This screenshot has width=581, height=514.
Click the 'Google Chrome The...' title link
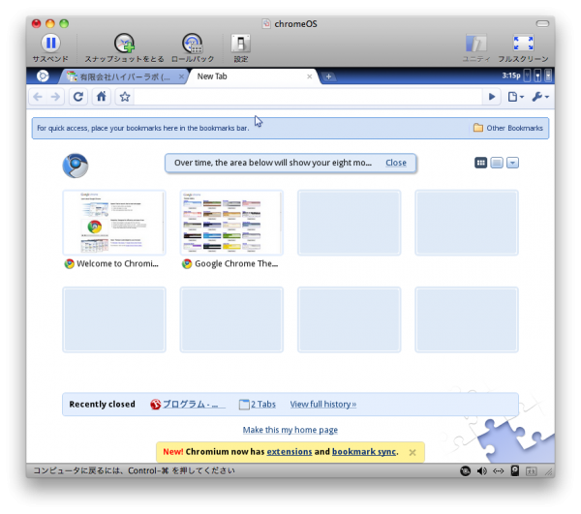[x=236, y=263]
